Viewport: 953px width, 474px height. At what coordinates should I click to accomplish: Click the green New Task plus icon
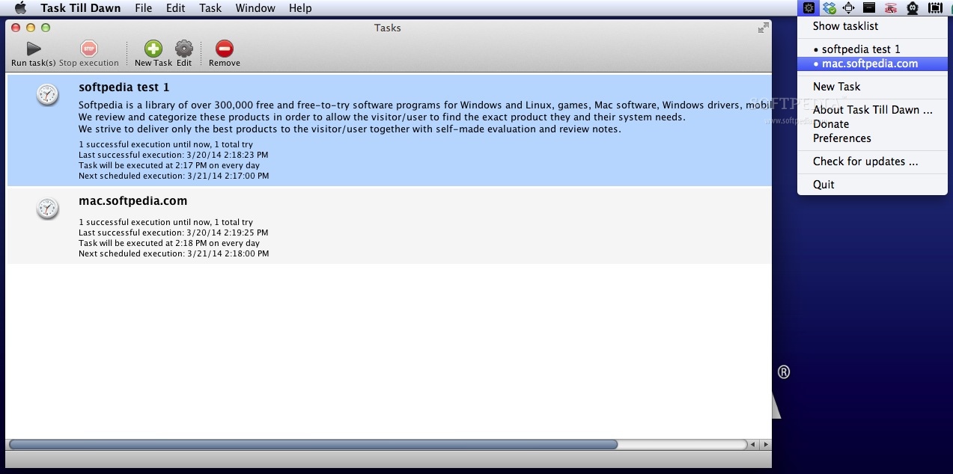(153, 49)
